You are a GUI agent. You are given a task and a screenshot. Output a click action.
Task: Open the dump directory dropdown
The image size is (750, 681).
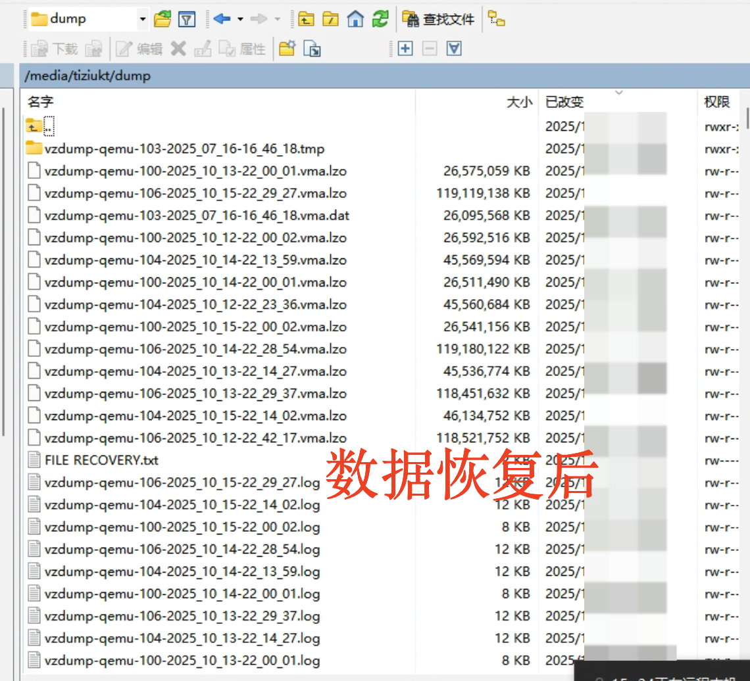point(143,19)
